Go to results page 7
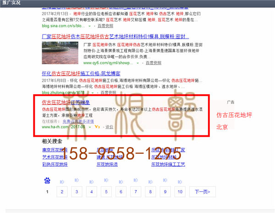275x213 pixels. coord(136,191)
